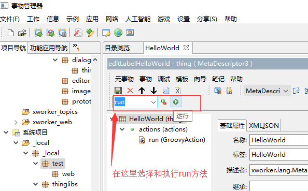Open the 模板 editor menu
Screen dimensions: 308x191
[x=182, y=79]
